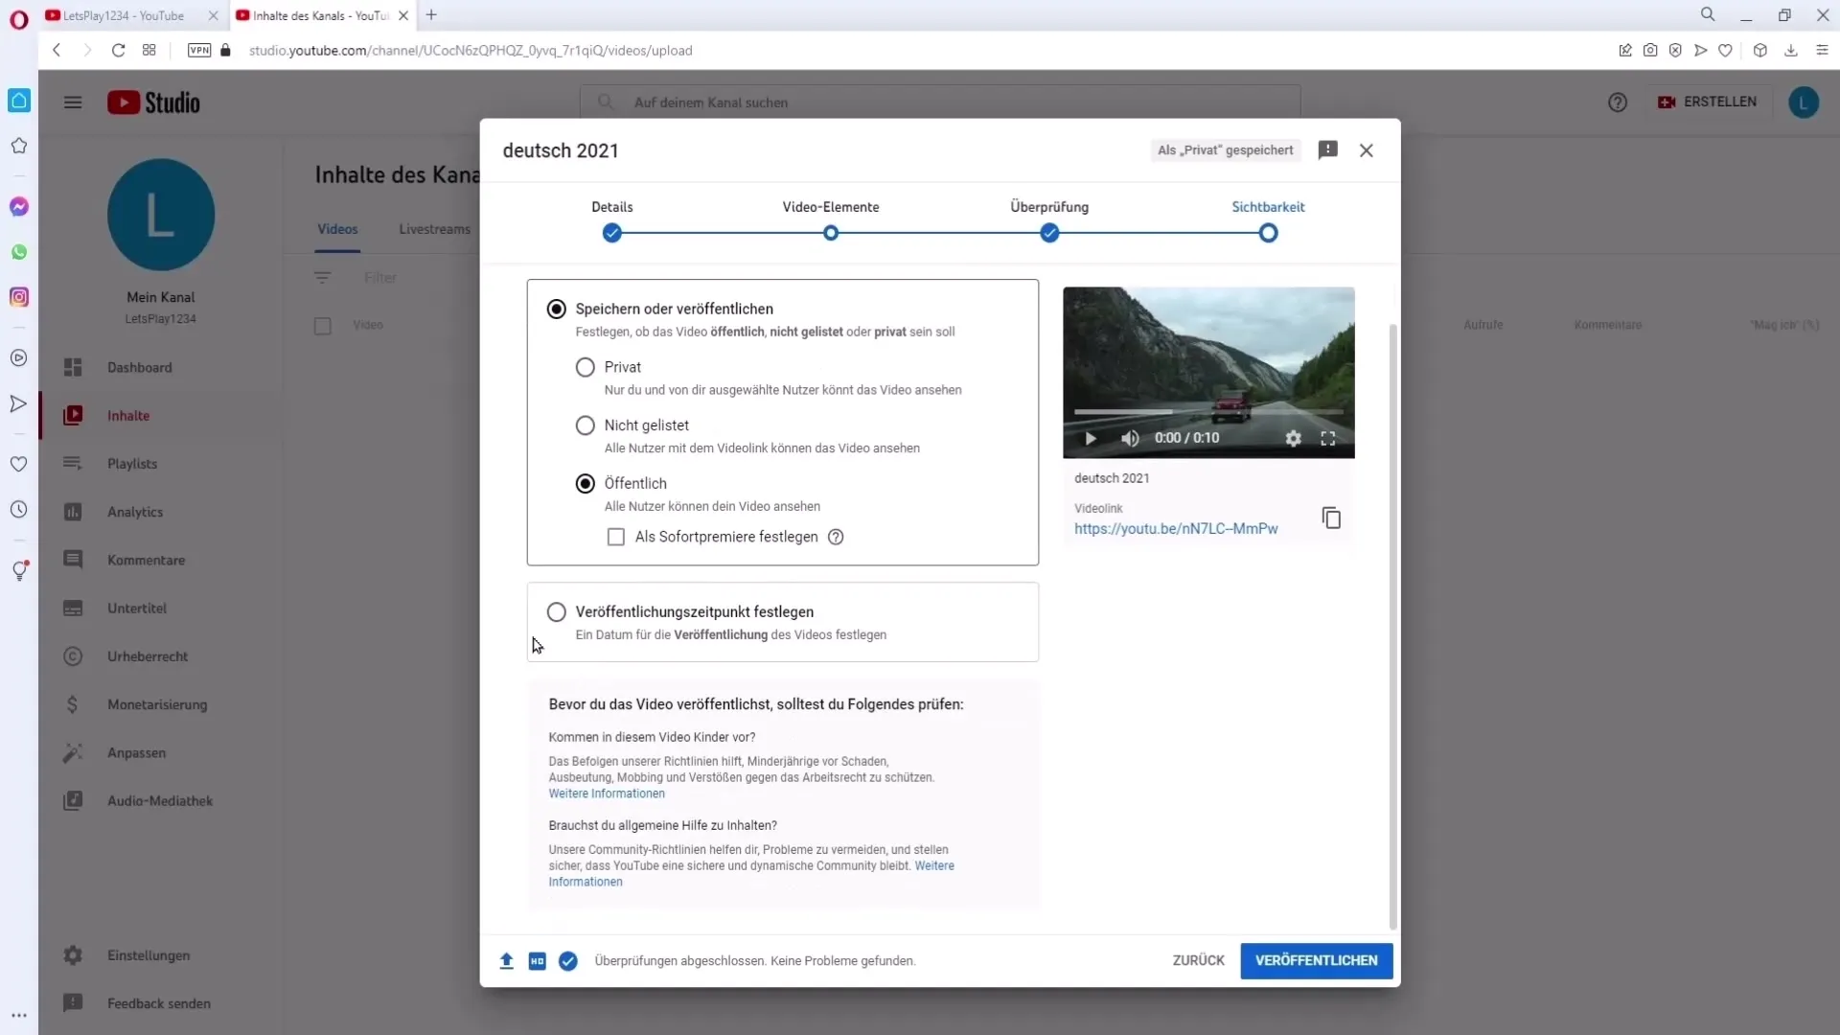Click play button on video preview

1090,437
